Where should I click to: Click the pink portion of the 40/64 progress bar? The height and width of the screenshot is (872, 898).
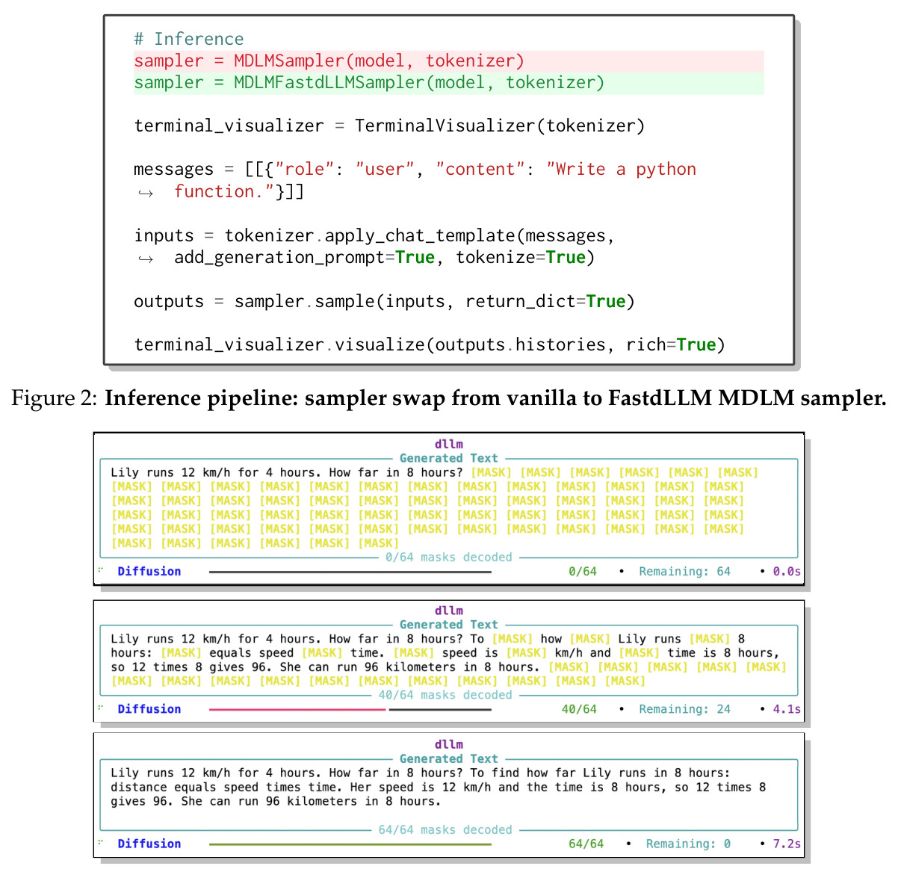click(297, 709)
